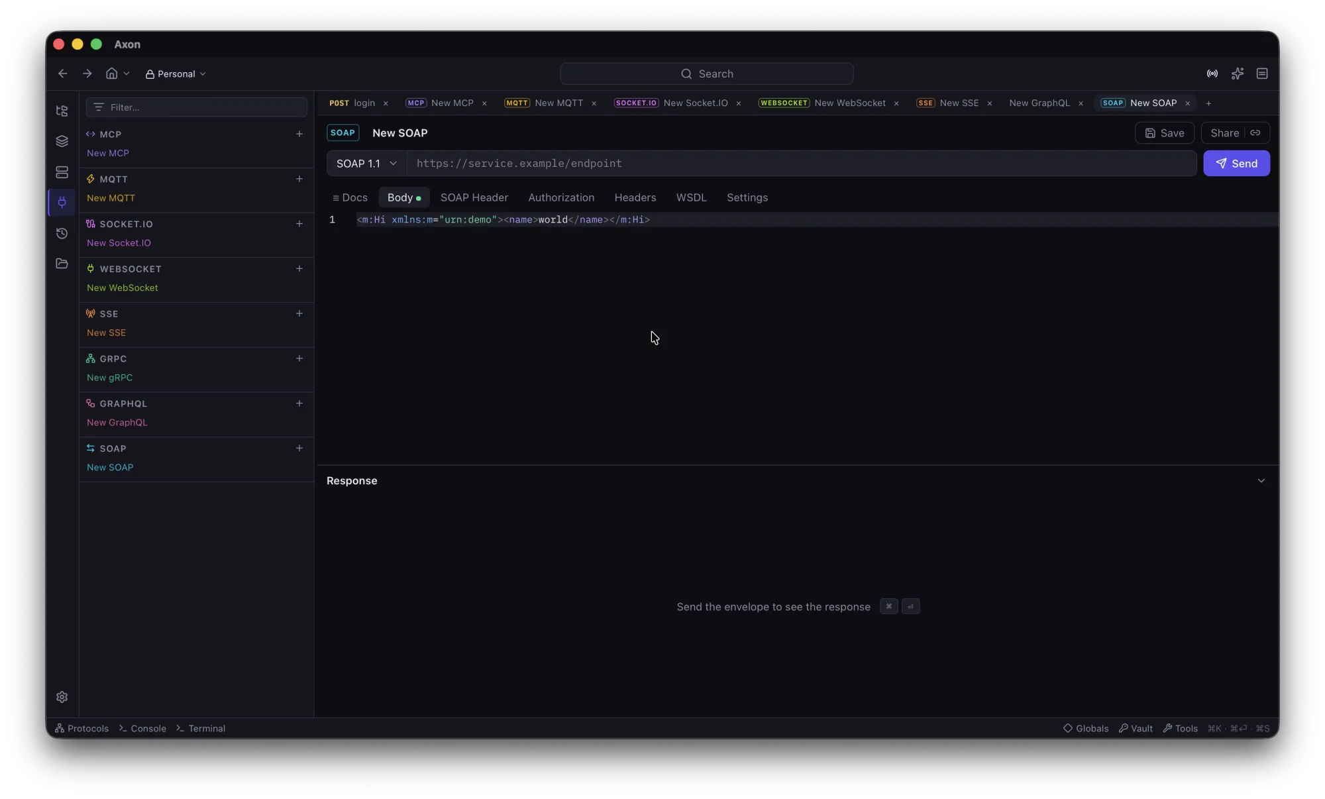Go forward with the right arrow
1325x799 pixels.
click(87, 74)
